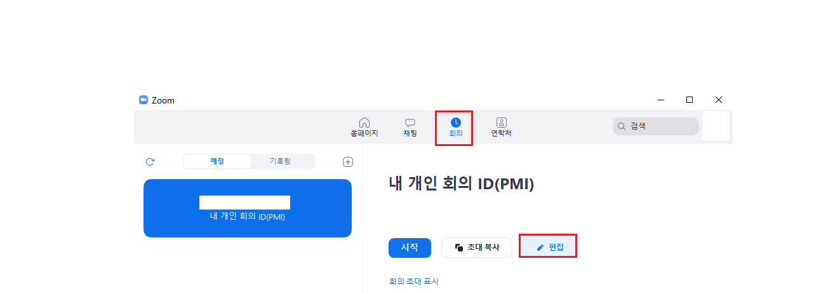
Task: Show 예정 upcoming meetings
Action: point(217,161)
